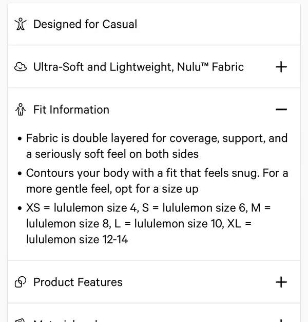Click the 'opt for a size up' line
This screenshot has height=322, width=308.
click(x=112, y=189)
